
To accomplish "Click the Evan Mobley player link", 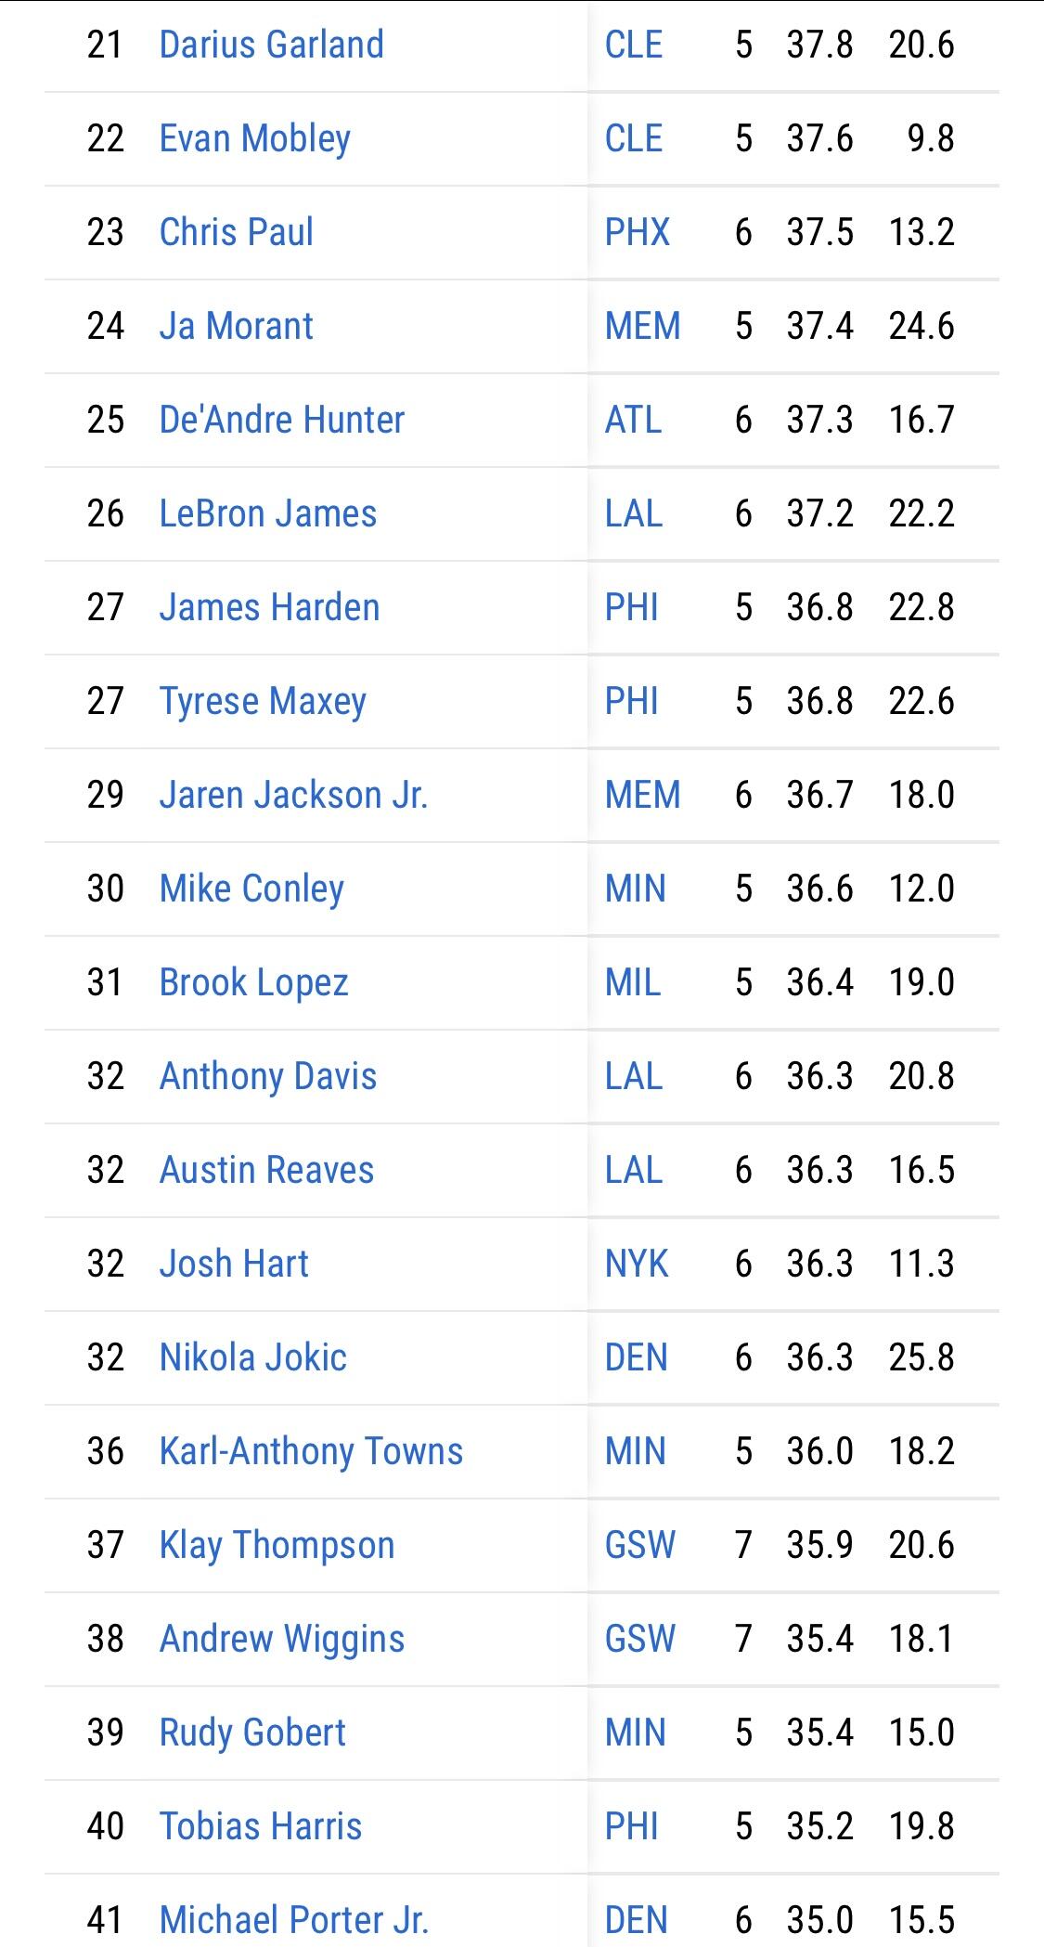I will coord(254,138).
